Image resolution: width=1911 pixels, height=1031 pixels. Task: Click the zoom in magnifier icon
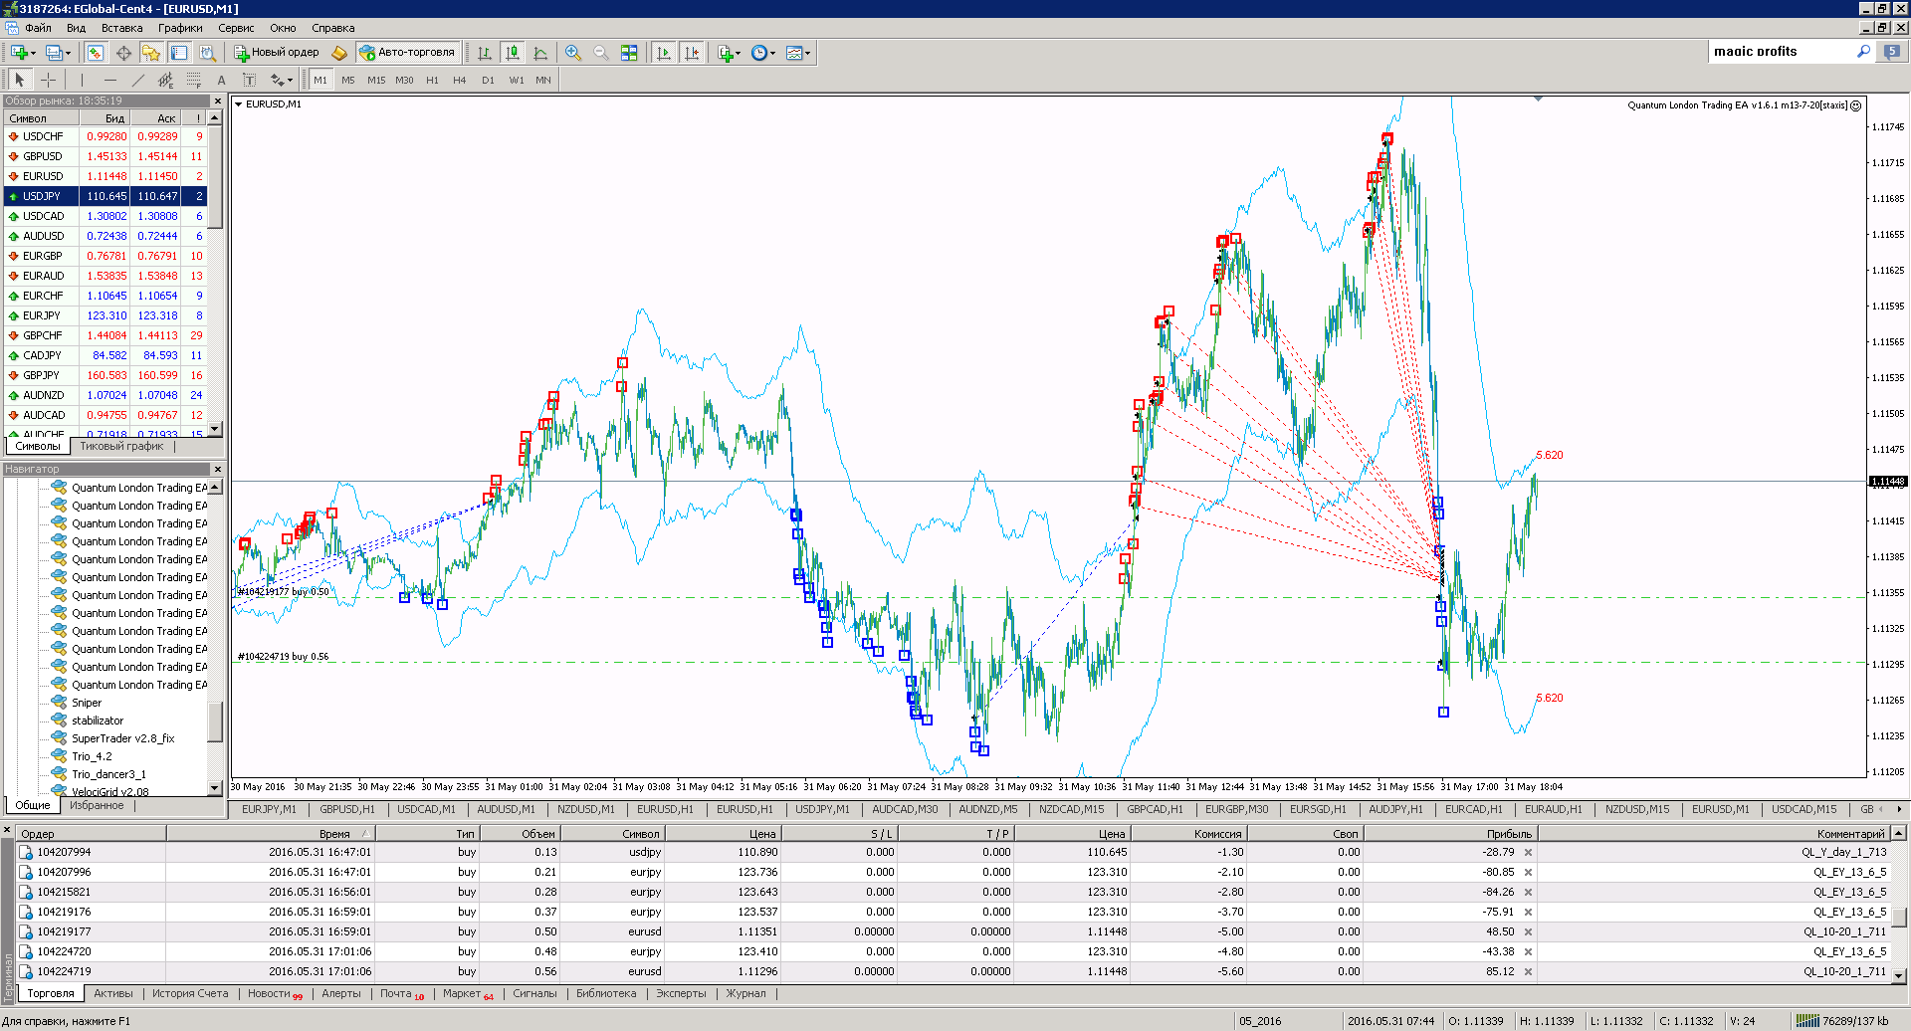[573, 53]
